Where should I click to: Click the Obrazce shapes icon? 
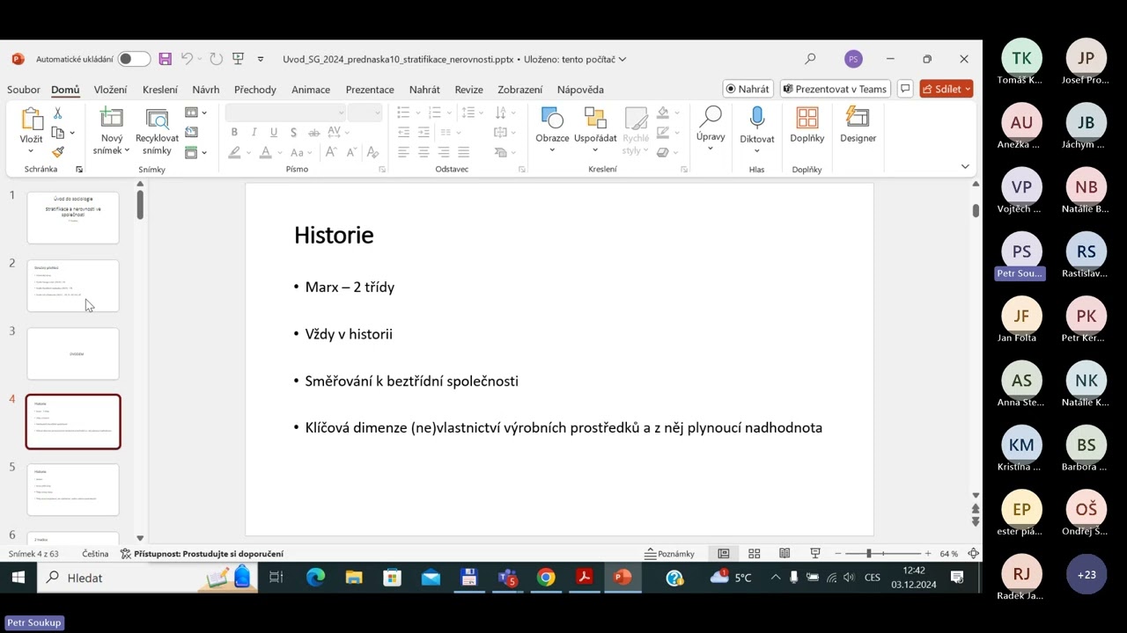click(552, 118)
